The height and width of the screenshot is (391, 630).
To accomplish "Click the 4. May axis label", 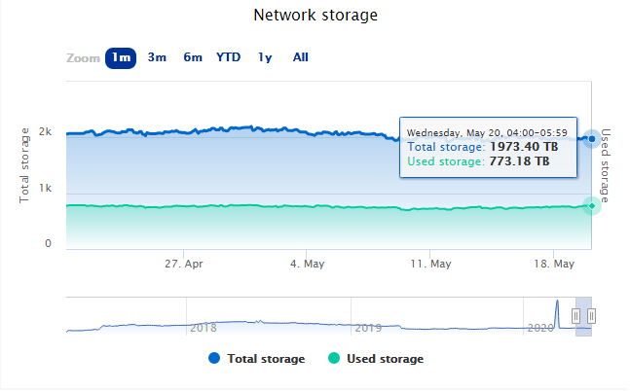I will 308,264.
